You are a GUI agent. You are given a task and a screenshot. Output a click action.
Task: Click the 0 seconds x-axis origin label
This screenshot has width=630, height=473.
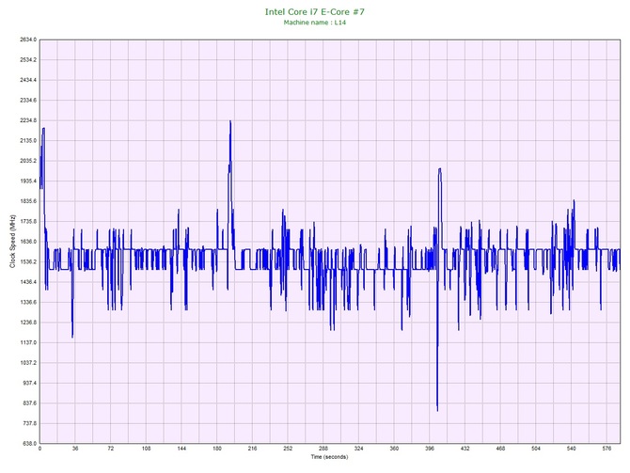click(x=39, y=449)
